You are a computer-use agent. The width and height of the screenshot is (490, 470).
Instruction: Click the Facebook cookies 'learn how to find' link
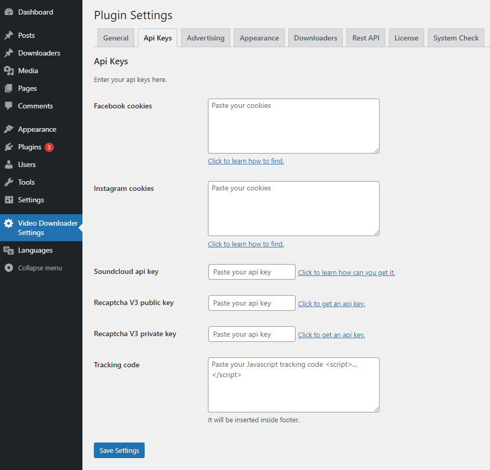(246, 161)
